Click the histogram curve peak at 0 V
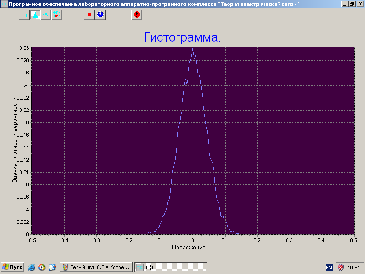Screen dimensions: 365x274 pos(193,48)
